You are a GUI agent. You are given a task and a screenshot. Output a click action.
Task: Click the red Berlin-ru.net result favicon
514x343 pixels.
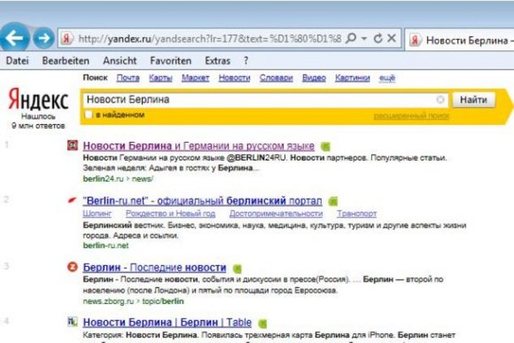(72, 199)
